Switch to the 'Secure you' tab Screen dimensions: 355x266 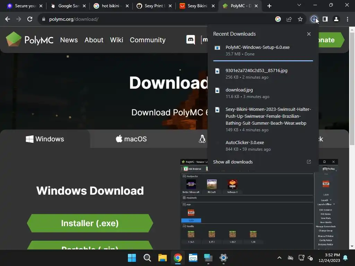tap(25, 6)
